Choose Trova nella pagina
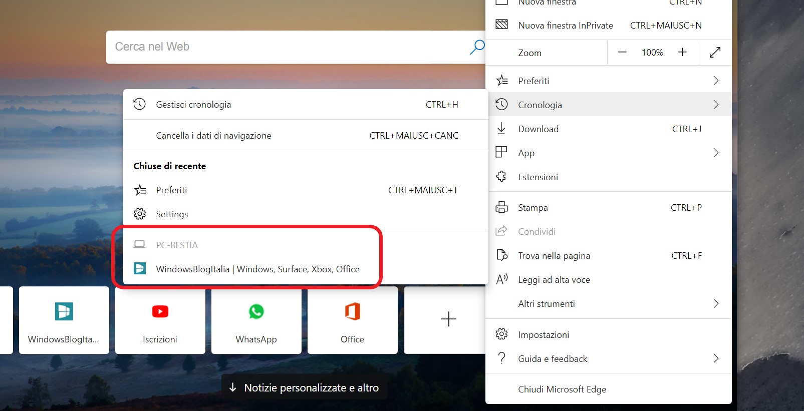Image resolution: width=804 pixels, height=411 pixels. (609, 255)
